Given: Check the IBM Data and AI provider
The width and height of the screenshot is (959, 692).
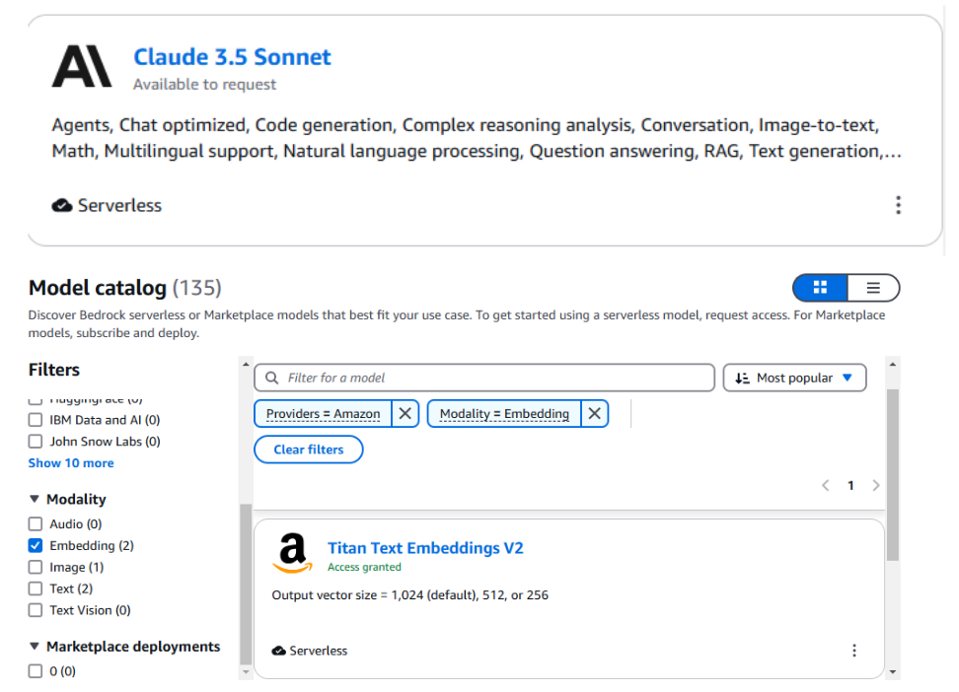Looking at the screenshot, I should click(36, 420).
